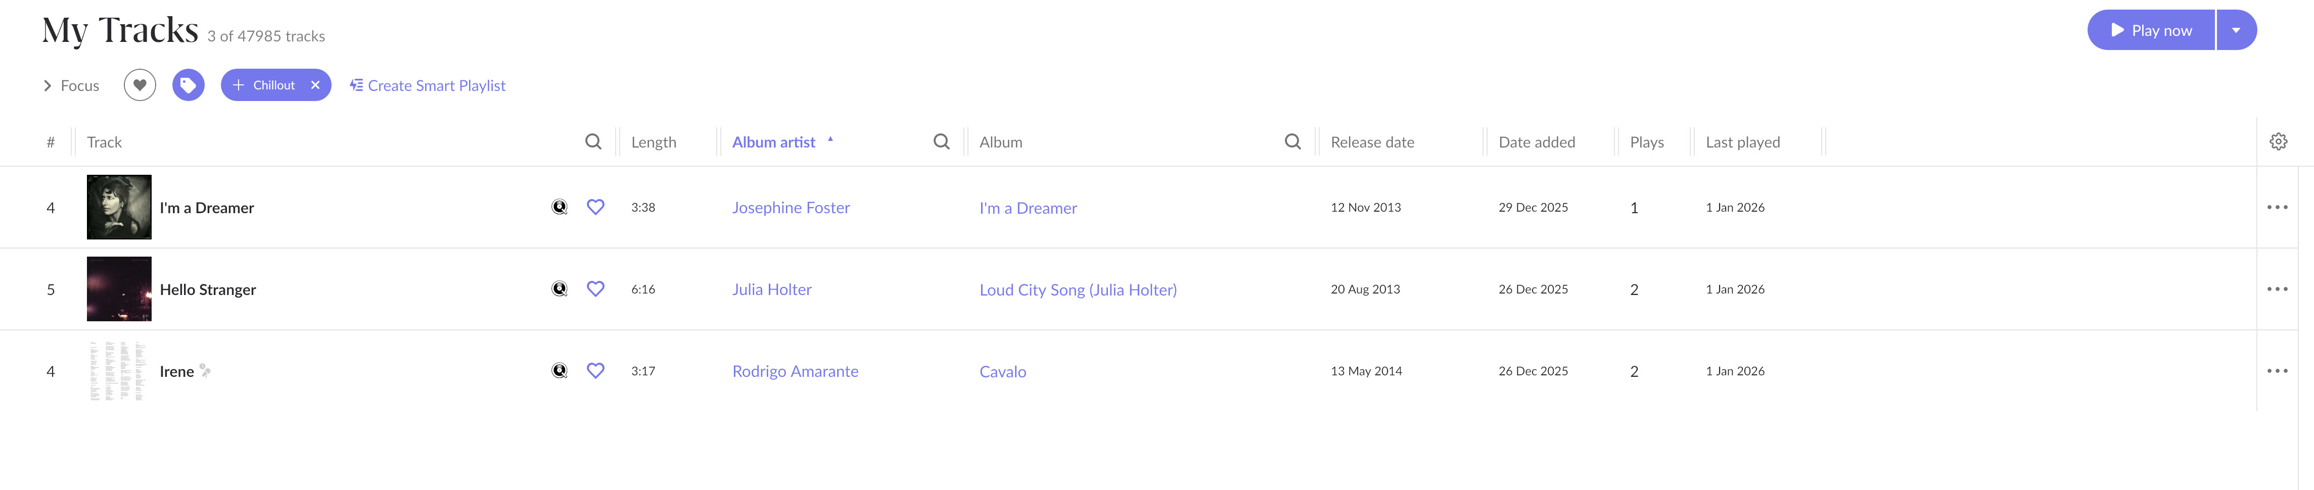Click the Qobuz source icon for Hello Stranger

click(x=560, y=289)
